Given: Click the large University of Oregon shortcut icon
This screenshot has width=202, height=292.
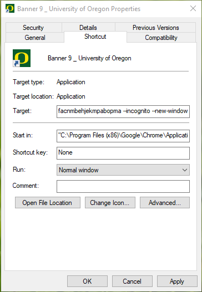Looking at the screenshot, I should pos(22,58).
